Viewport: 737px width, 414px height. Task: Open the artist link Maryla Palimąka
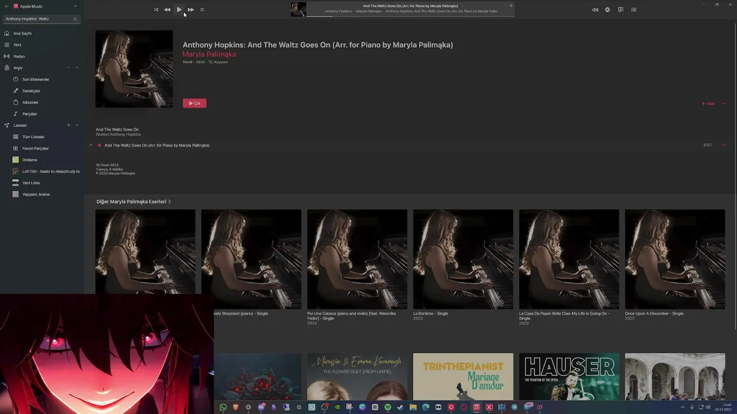click(x=209, y=54)
